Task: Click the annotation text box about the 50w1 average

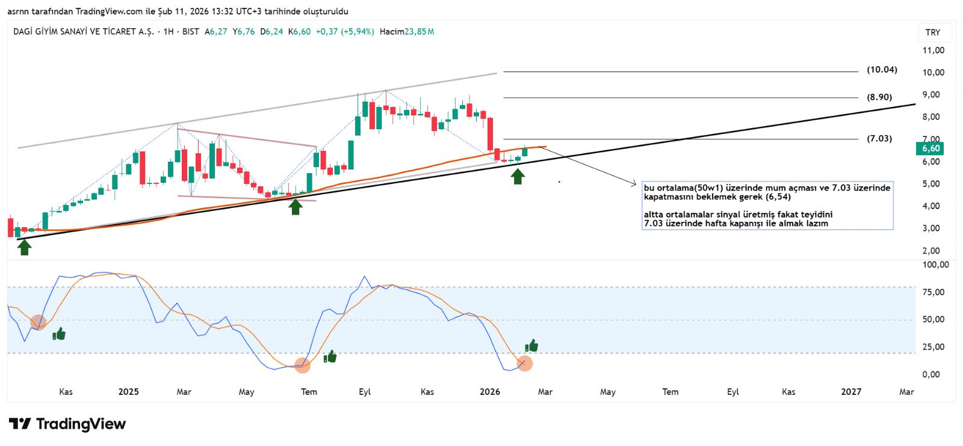Action: (x=767, y=206)
